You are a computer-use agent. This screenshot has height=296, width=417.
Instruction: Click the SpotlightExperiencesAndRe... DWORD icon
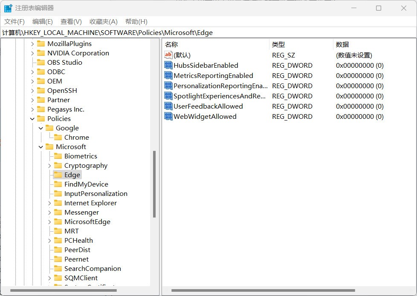pos(168,96)
